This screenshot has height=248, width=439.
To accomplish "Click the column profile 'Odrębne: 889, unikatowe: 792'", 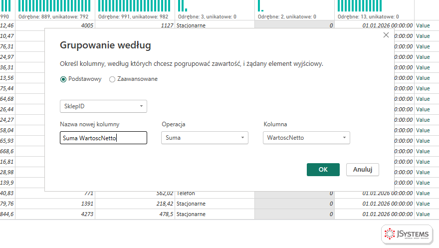I will 53,17.
